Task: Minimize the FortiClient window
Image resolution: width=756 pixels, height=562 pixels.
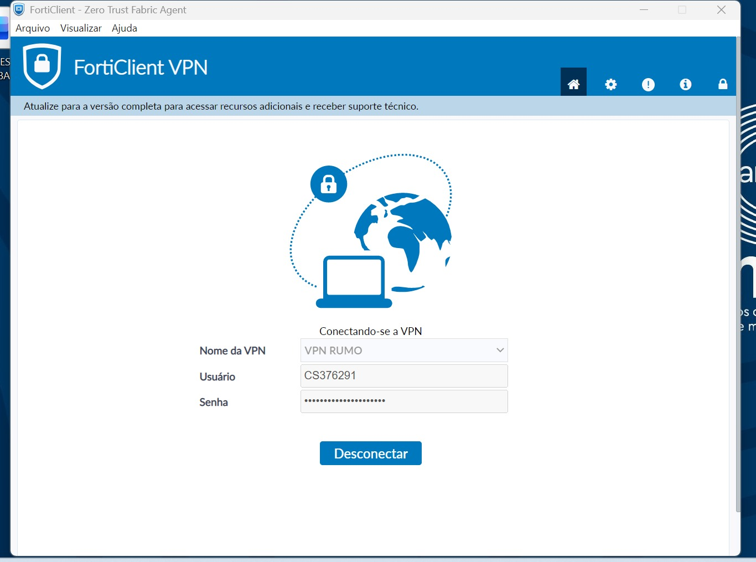Action: 644,9
